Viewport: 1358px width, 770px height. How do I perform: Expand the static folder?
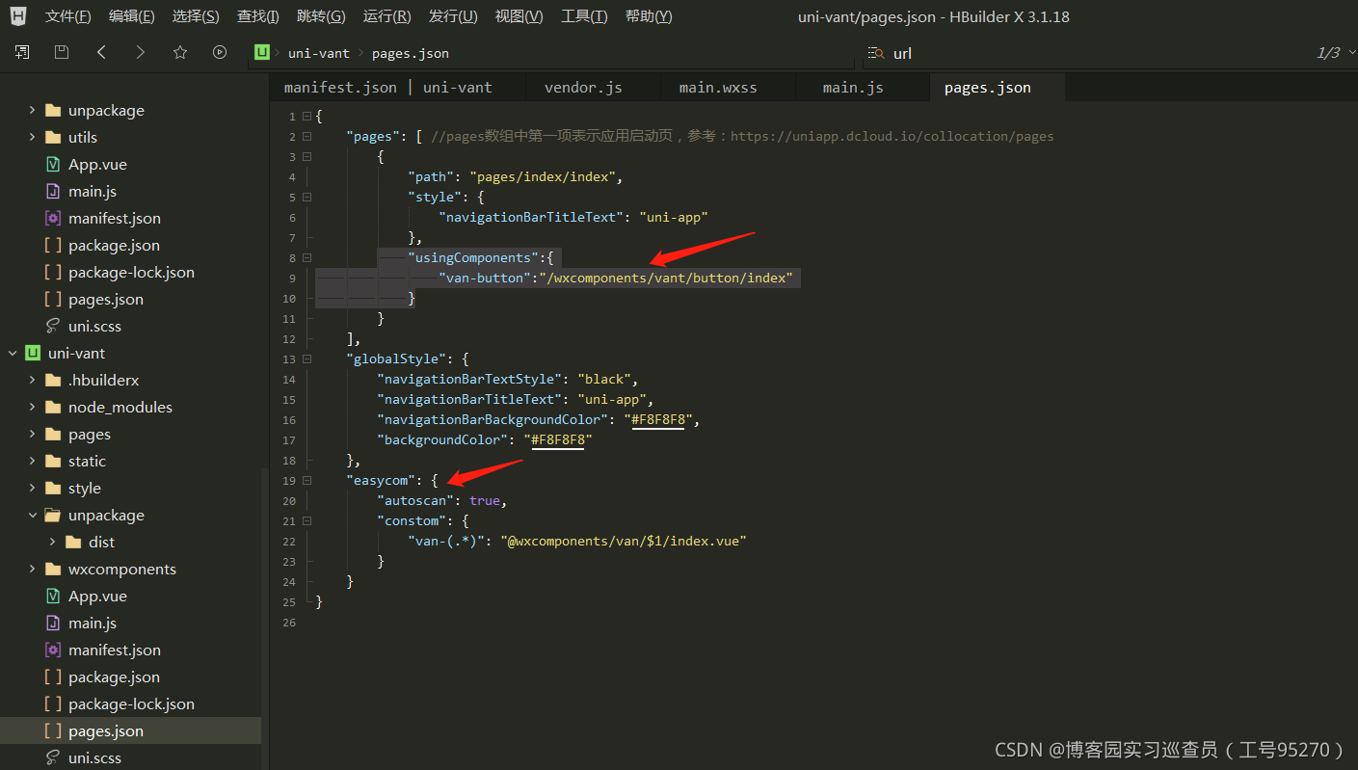33,461
